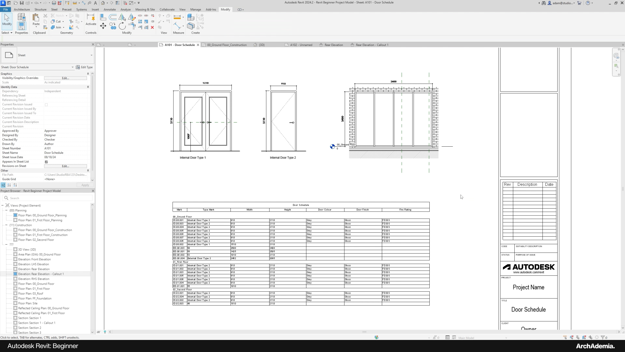Click the Visibility/Graphics Overrides Edit button

point(65,78)
